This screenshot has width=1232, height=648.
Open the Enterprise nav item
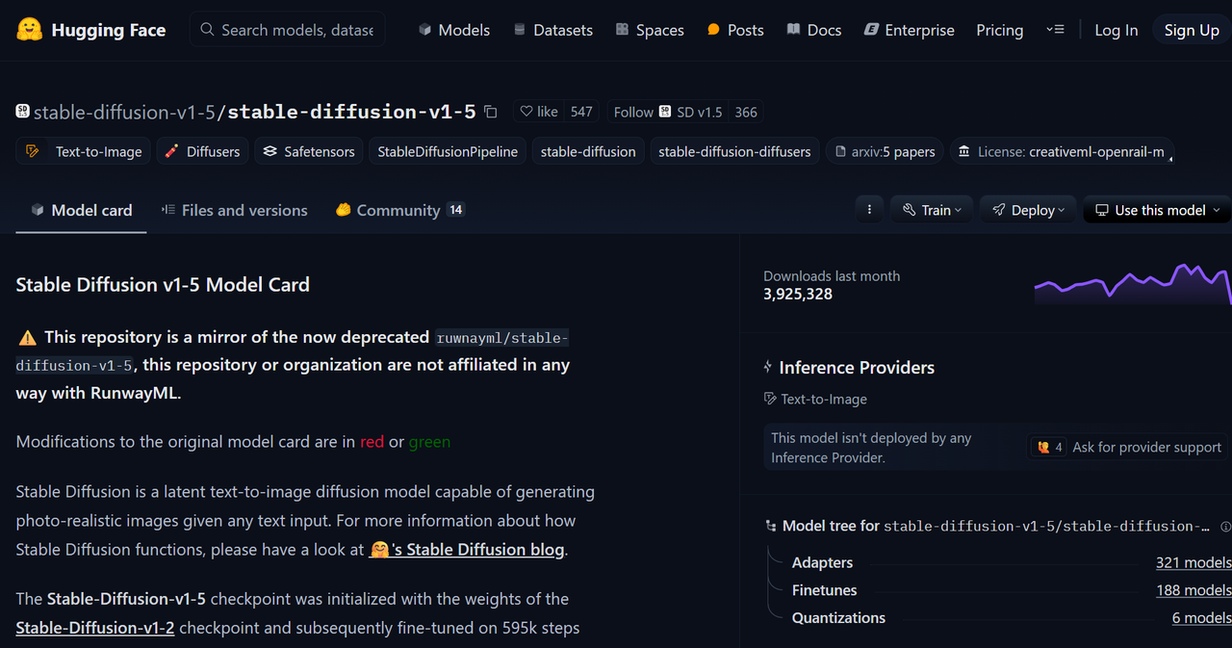coord(909,30)
